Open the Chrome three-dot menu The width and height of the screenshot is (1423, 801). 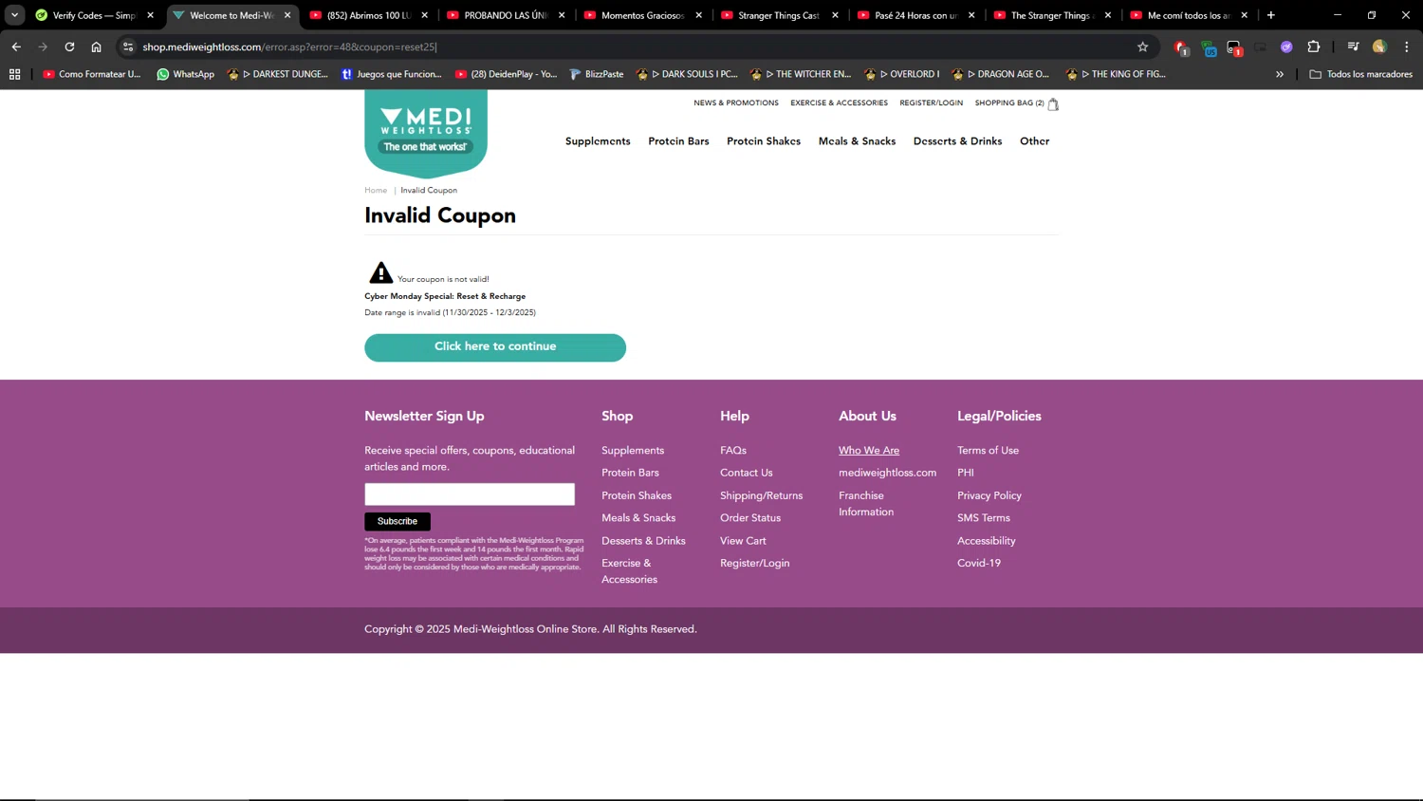tap(1407, 47)
